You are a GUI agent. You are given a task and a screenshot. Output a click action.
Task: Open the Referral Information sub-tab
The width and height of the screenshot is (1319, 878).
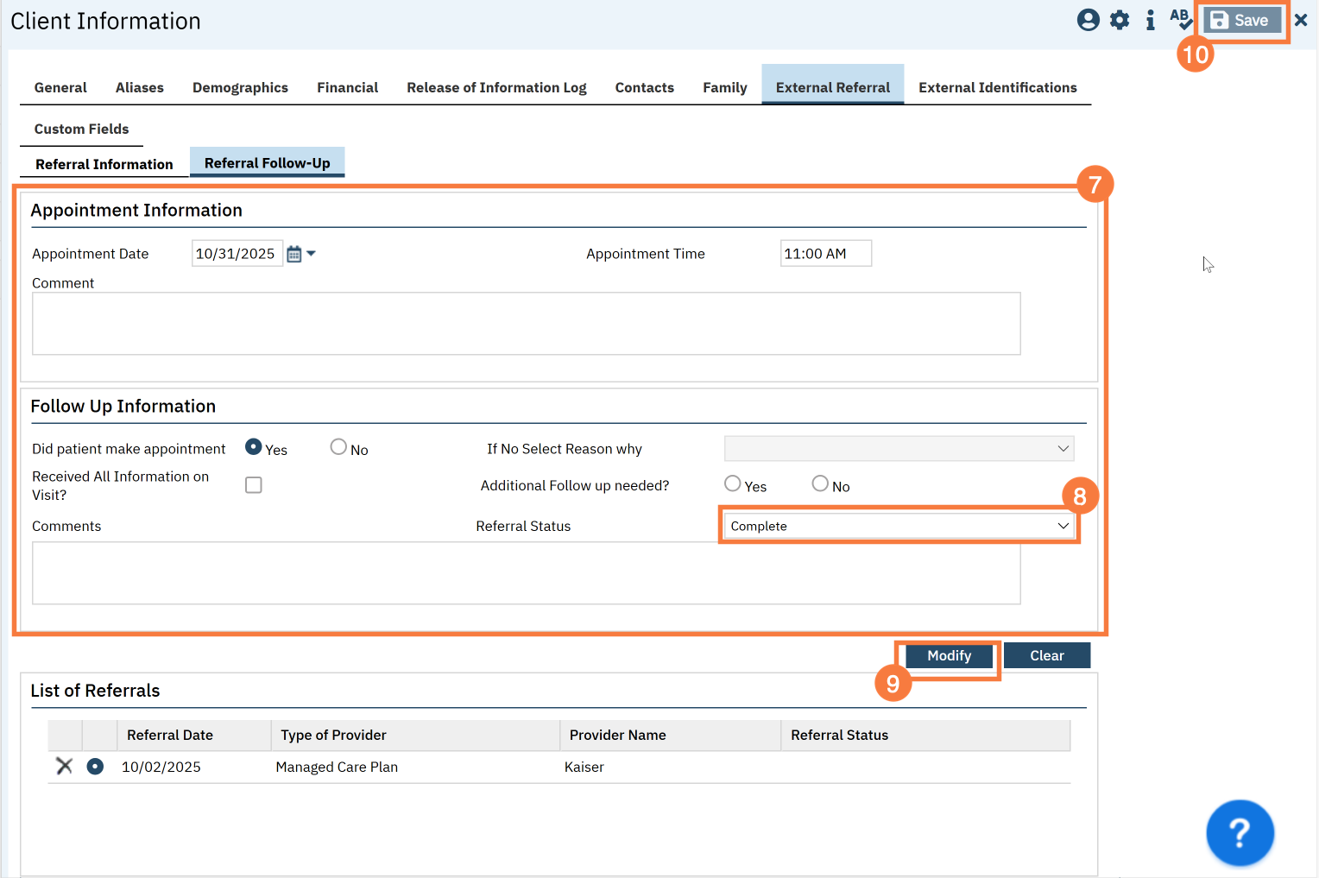(x=104, y=164)
